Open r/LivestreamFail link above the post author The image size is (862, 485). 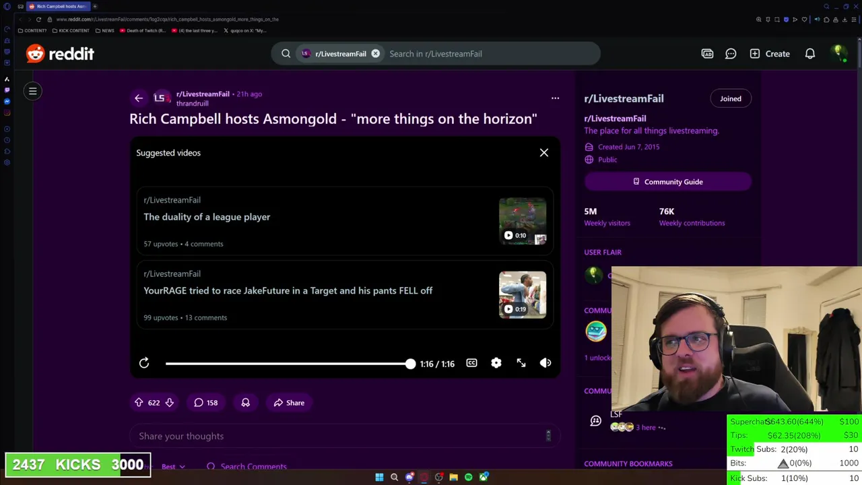pyautogui.click(x=203, y=94)
